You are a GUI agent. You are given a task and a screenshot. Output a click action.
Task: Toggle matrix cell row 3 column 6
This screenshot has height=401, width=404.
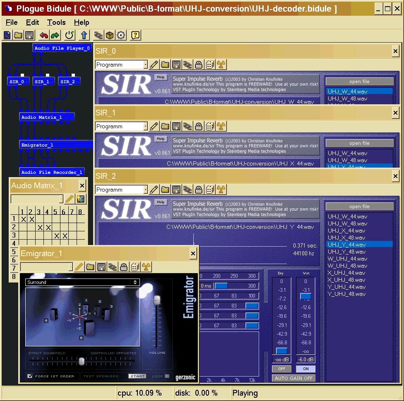pyautogui.click(x=65, y=236)
